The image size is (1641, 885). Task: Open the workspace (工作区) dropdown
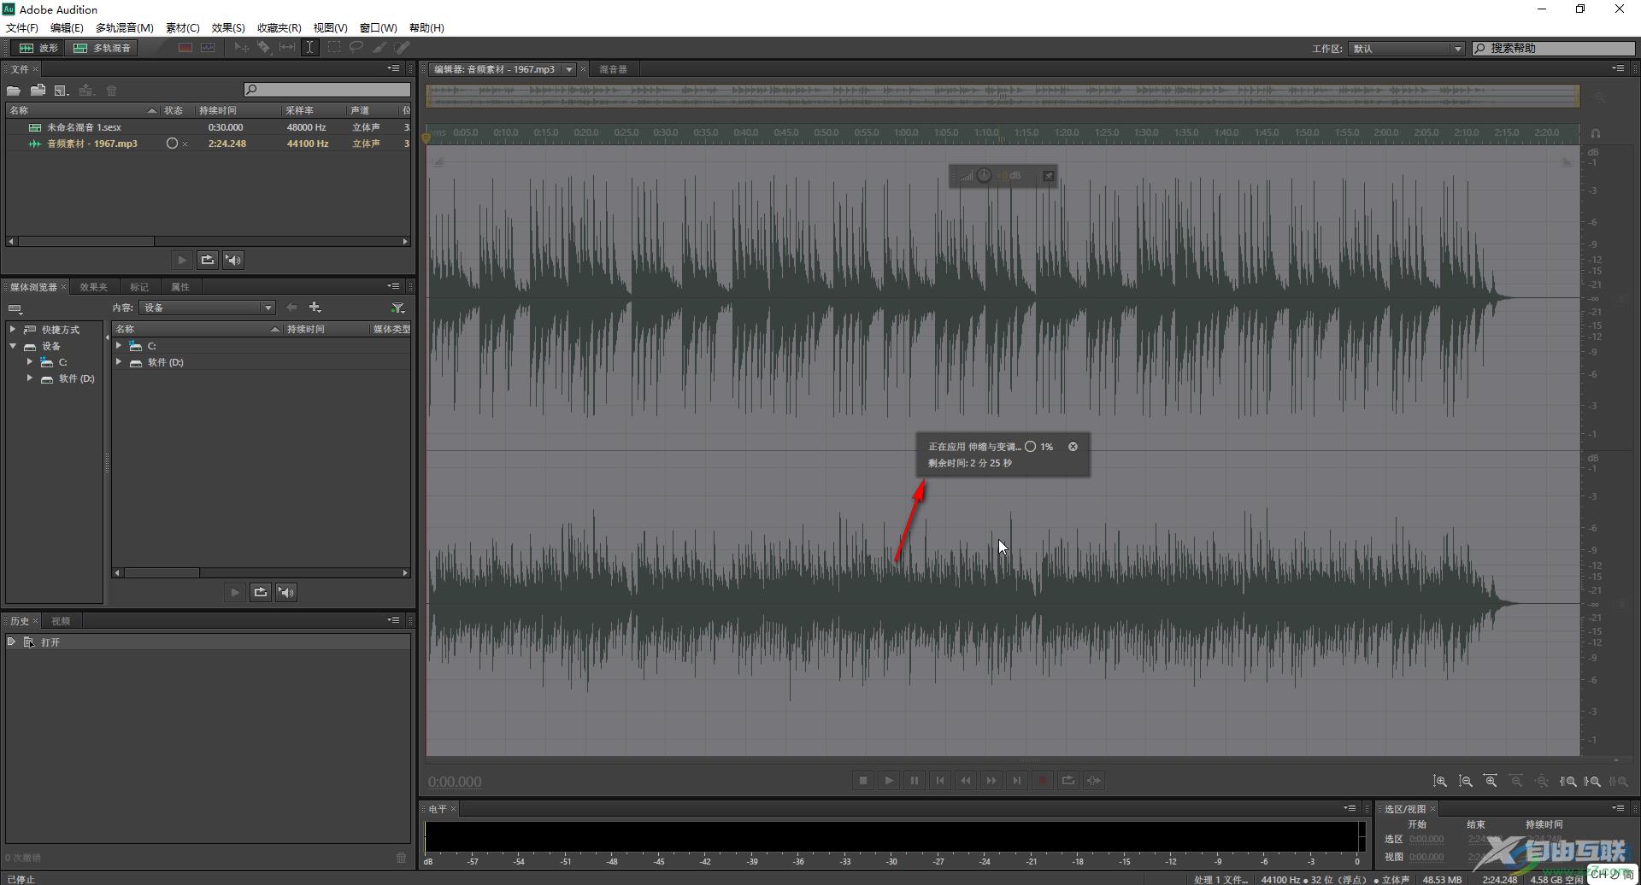click(1407, 49)
